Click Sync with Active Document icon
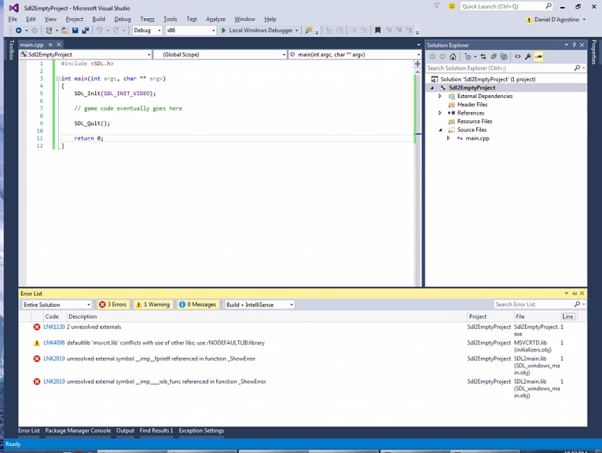This screenshot has height=453, width=602. (483, 57)
